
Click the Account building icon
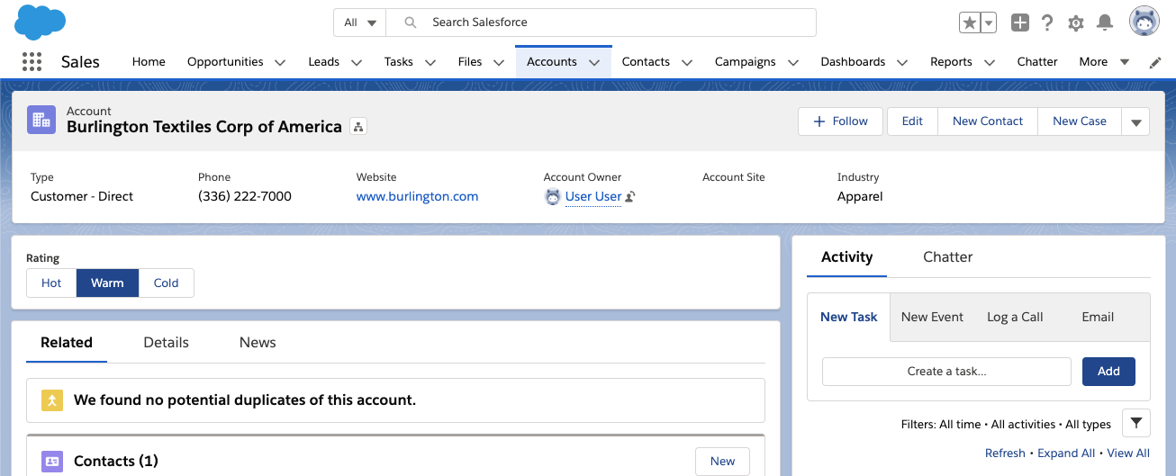coord(41,120)
